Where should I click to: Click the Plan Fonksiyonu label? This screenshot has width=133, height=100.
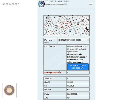pyautogui.click(x=51, y=46)
